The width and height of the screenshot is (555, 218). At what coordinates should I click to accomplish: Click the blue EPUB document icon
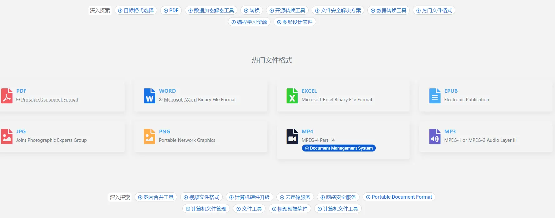[x=435, y=96]
